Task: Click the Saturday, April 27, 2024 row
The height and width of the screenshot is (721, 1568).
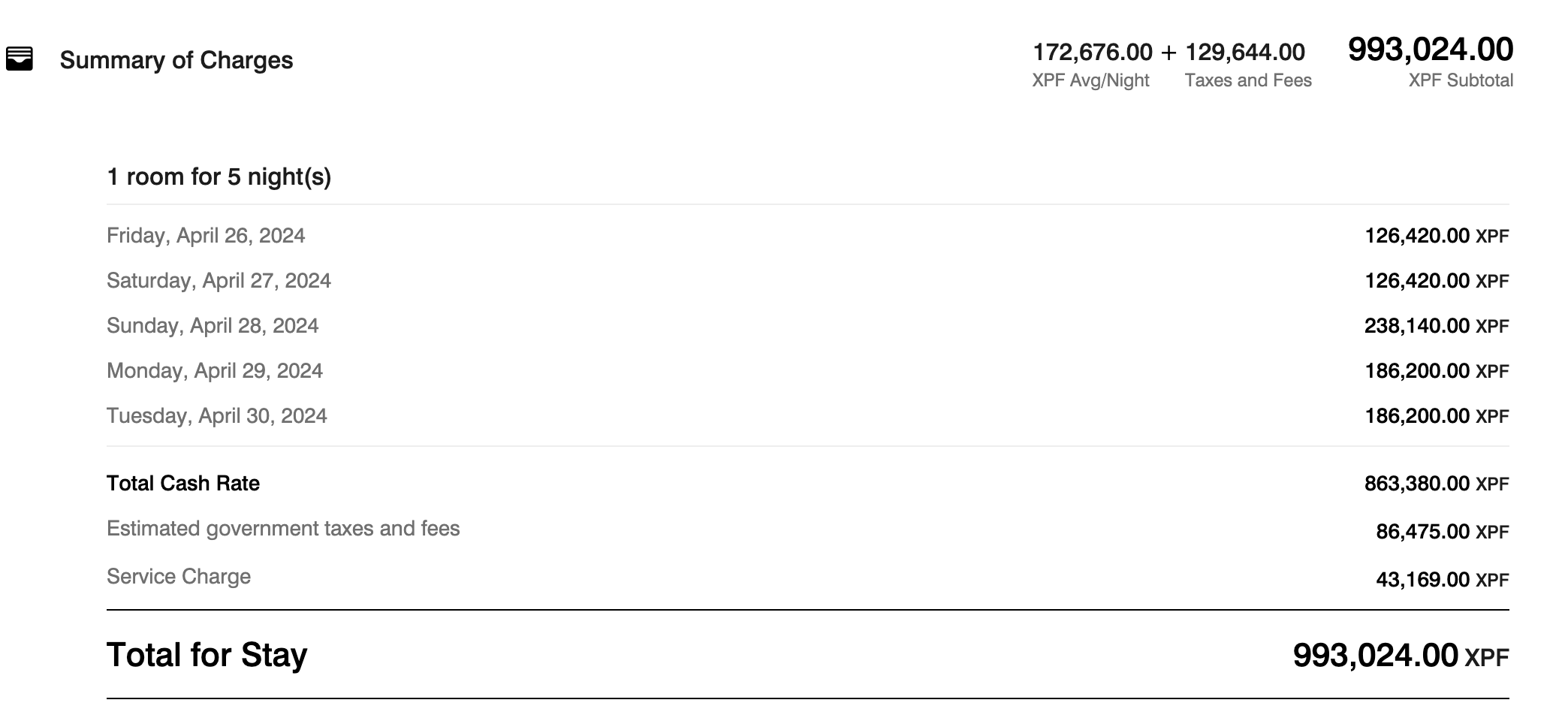Action: 808,281
